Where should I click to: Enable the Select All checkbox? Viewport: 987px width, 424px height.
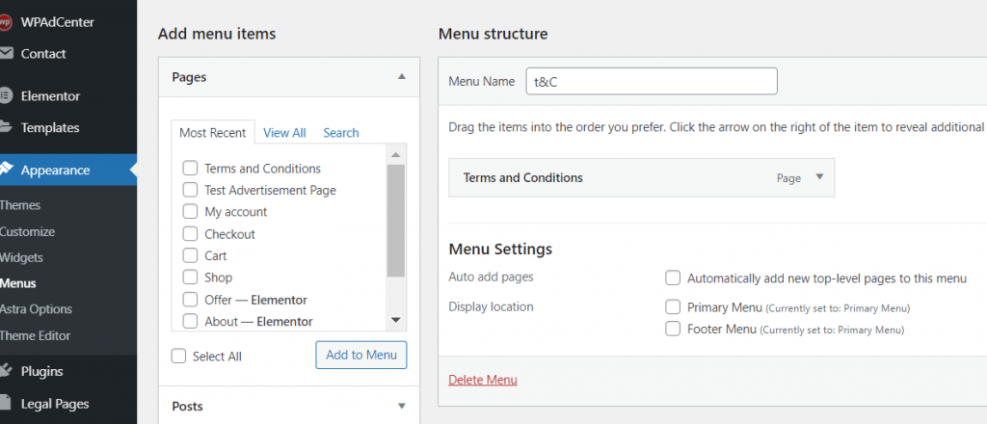[178, 356]
